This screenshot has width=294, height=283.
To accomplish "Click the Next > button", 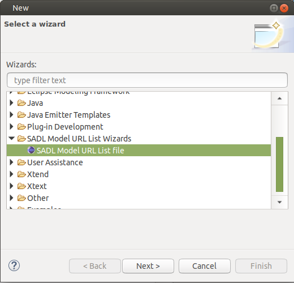I will tap(148, 266).
